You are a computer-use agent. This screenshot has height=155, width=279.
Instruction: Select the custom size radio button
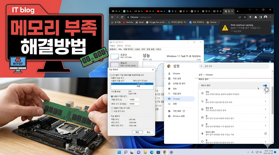tap(112, 96)
